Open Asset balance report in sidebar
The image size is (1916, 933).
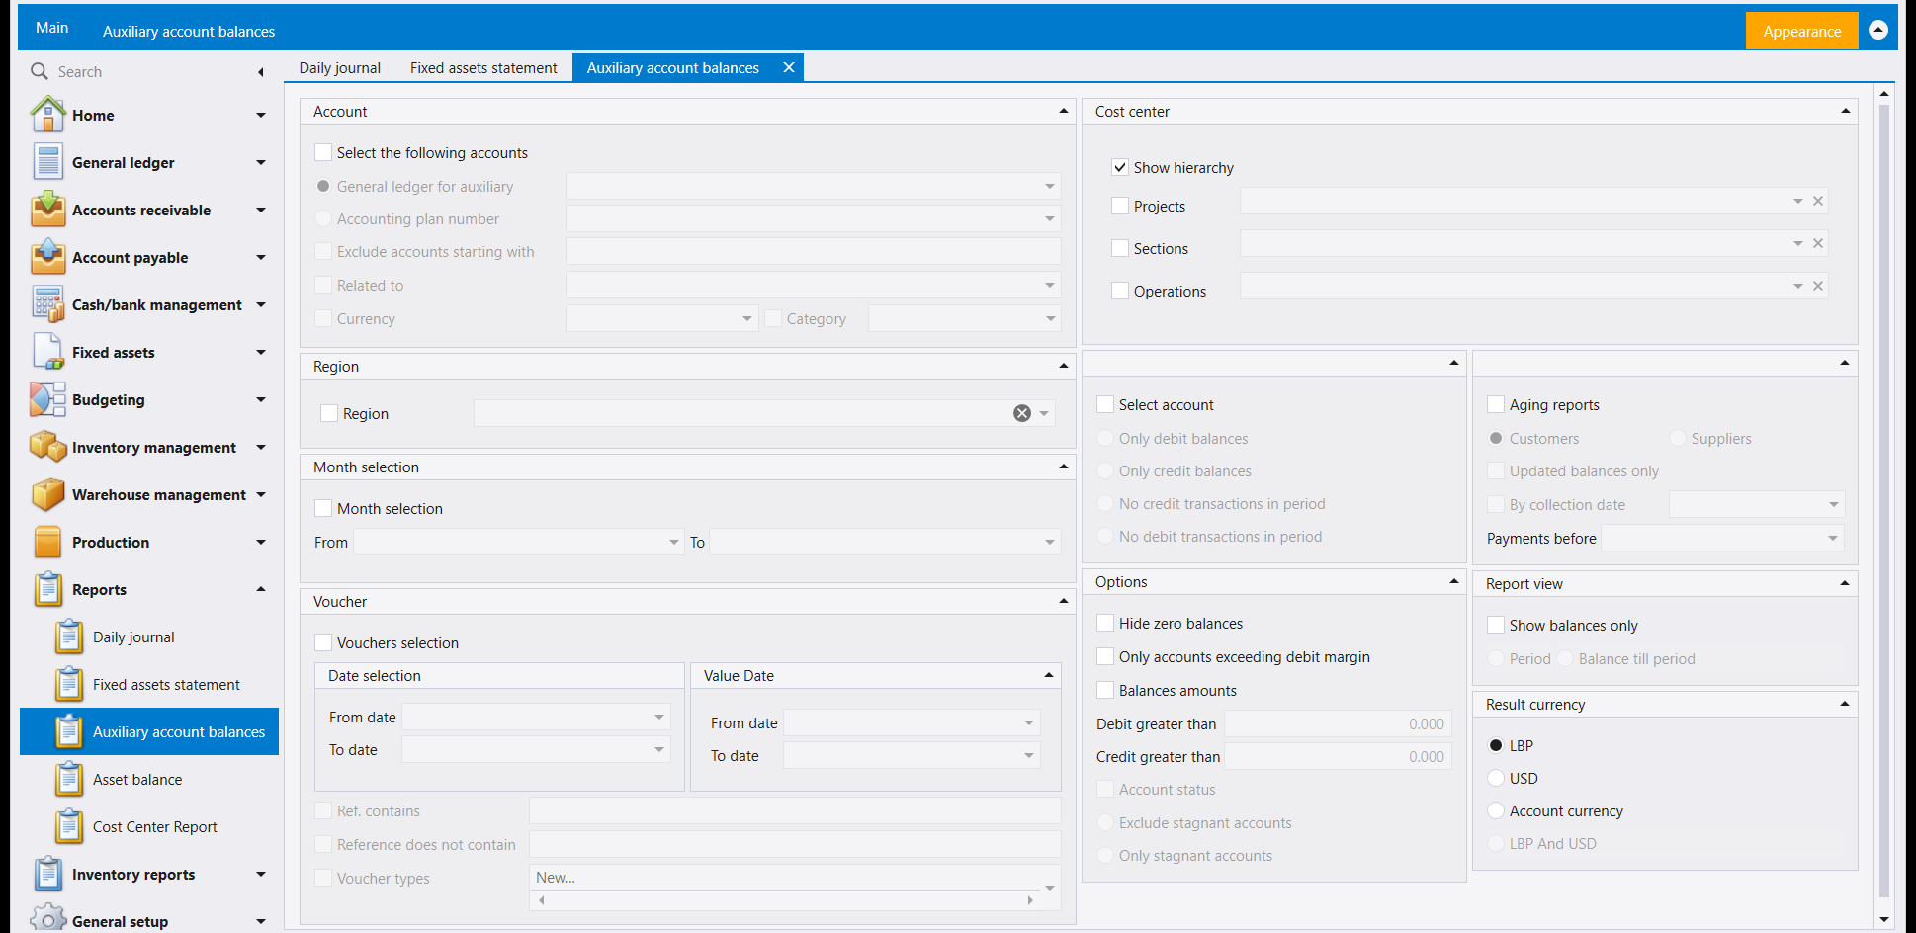[137, 779]
